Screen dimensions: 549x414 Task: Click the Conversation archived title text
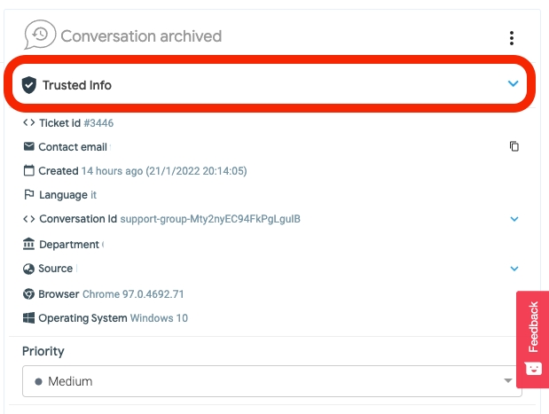click(141, 36)
